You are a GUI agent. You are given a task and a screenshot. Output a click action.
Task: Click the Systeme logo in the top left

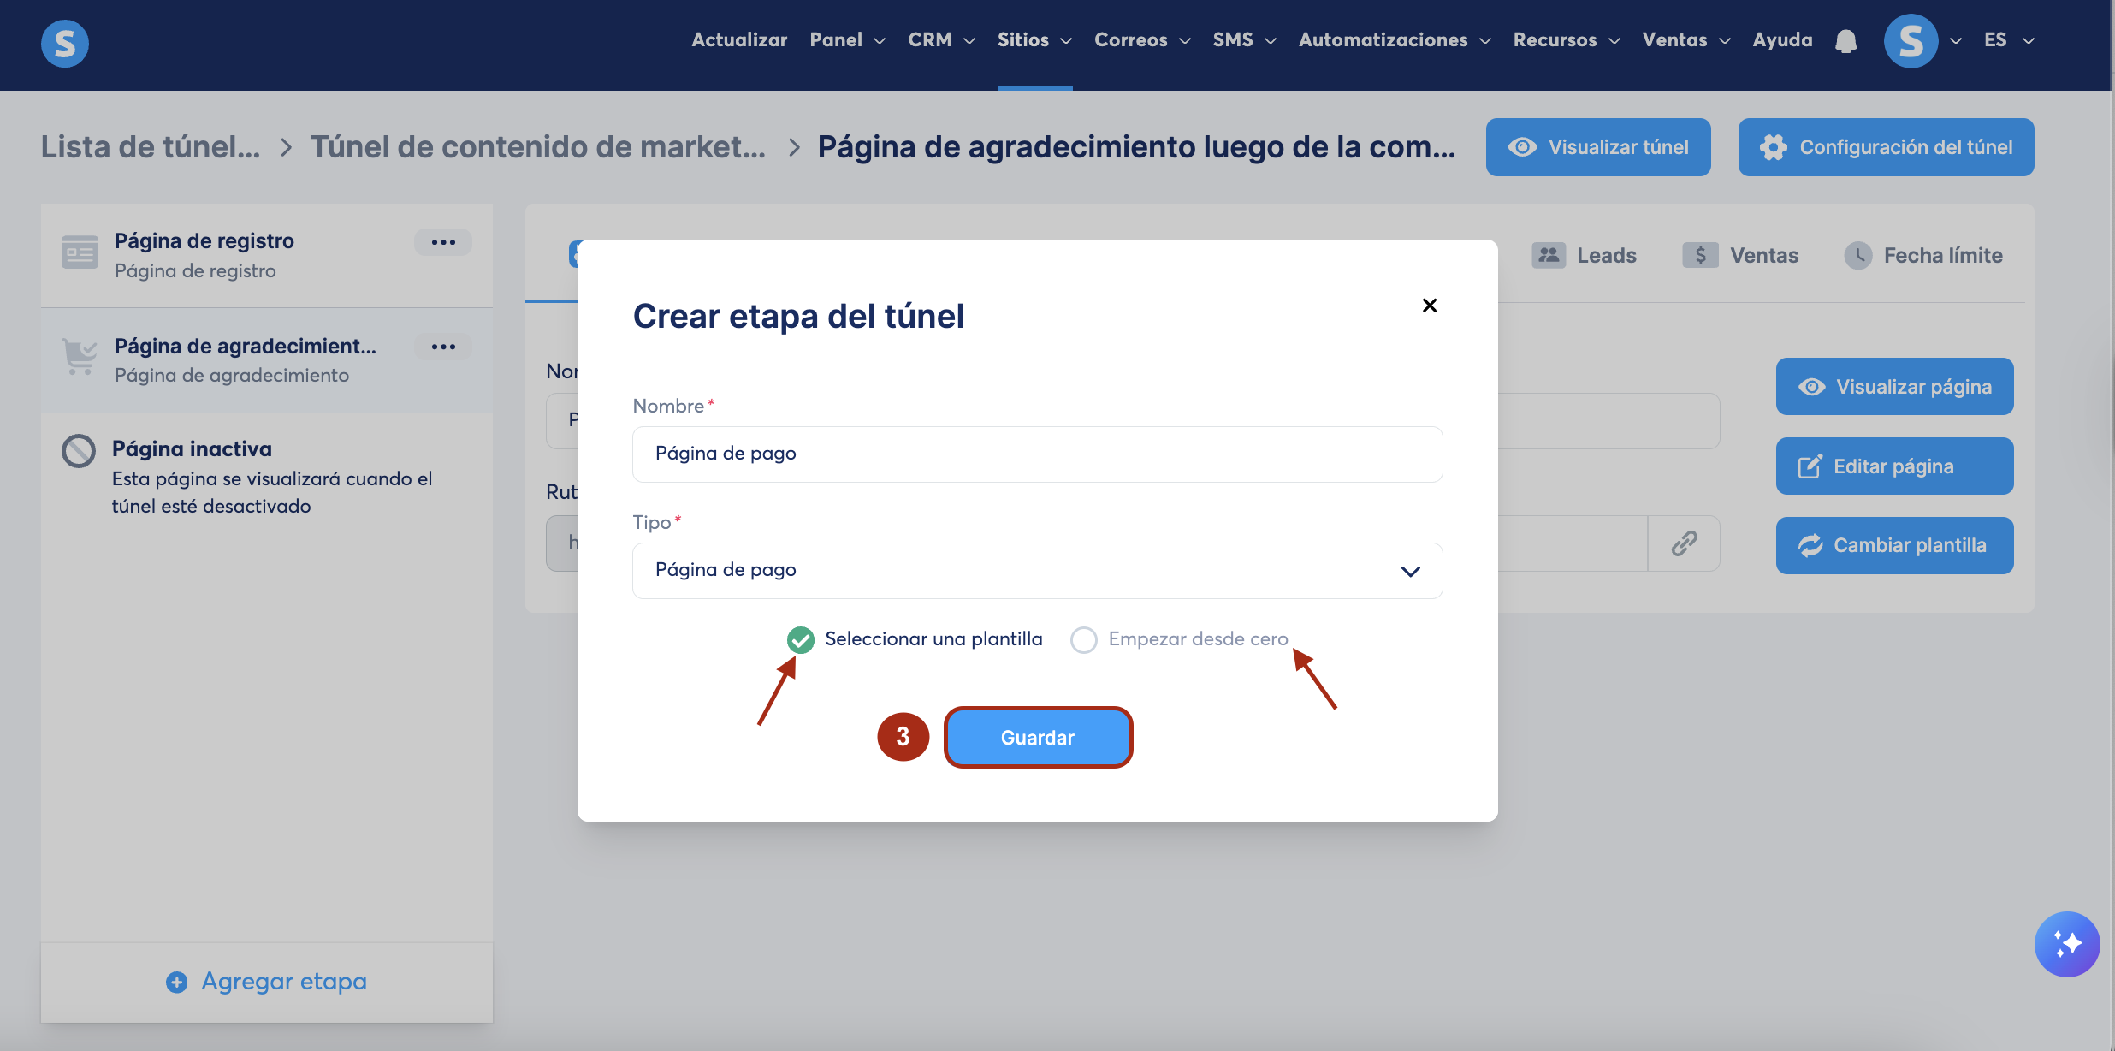65,43
